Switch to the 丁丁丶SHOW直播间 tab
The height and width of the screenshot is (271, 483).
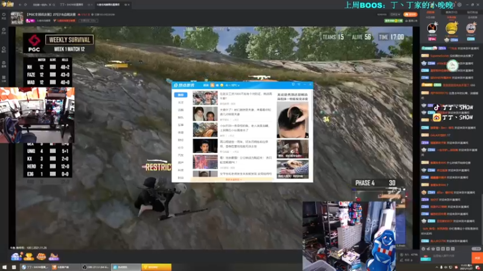pyautogui.click(x=71, y=5)
